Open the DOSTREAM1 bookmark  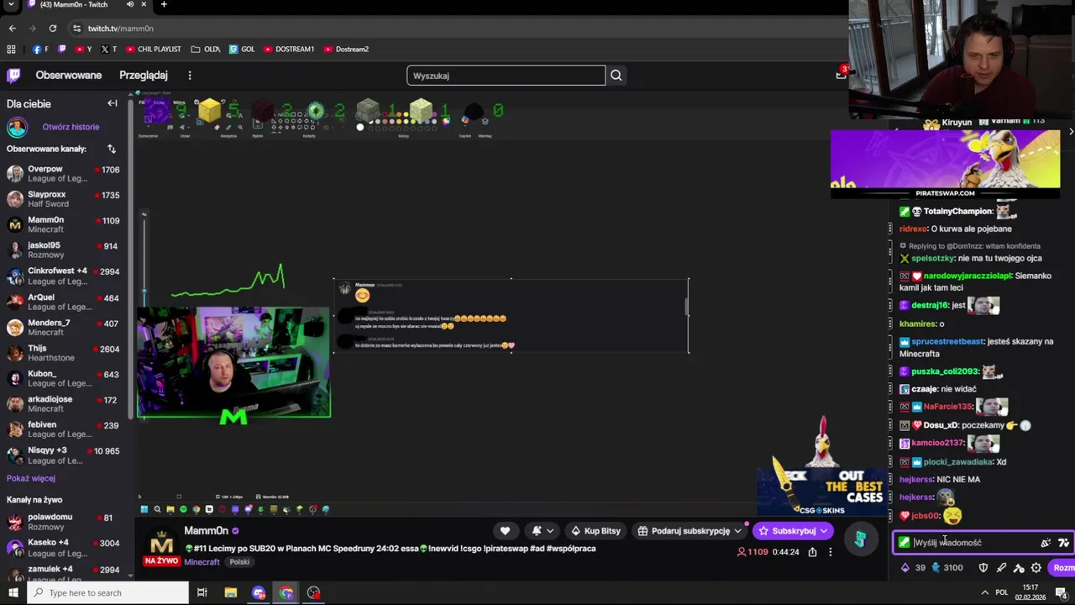[289, 50]
